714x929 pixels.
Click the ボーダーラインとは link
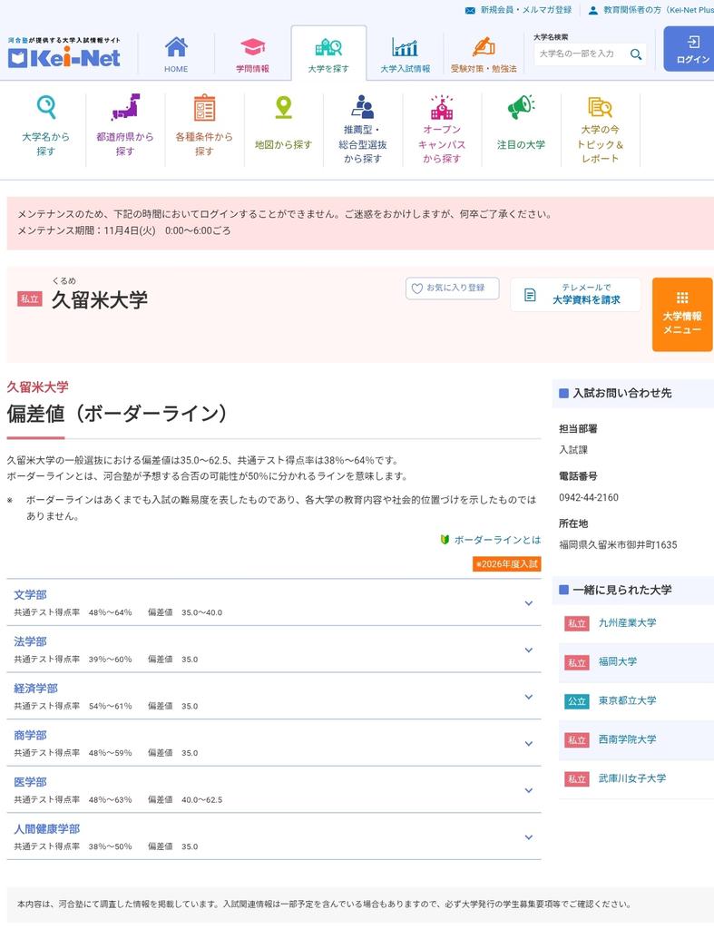tap(497, 540)
